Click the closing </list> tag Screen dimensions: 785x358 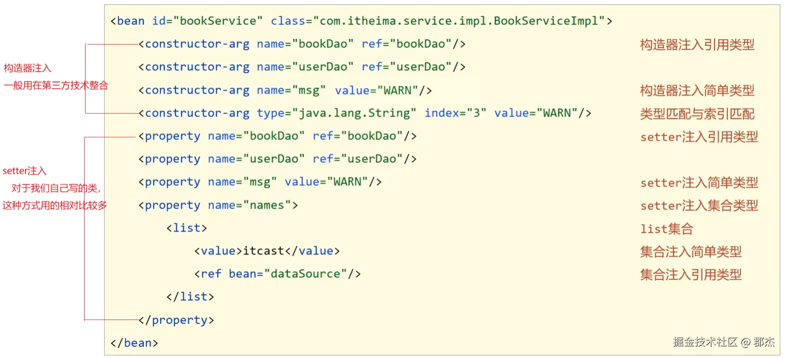(190, 297)
